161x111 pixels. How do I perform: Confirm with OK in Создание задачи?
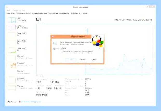[71, 60]
